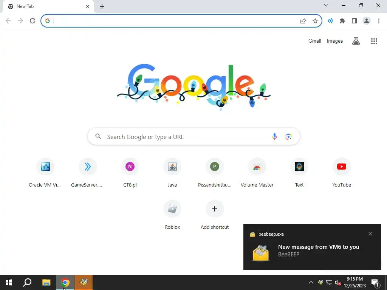This screenshot has height=290, width=387.
Task: Switch to BeeBEEP from the taskbar
Action: coord(84,282)
